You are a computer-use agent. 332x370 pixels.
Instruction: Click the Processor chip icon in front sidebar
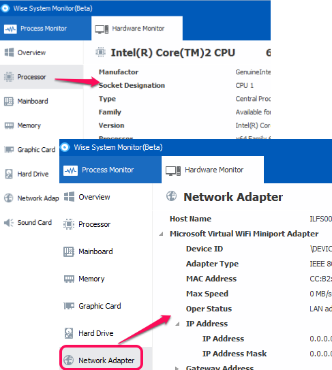[x=69, y=224]
